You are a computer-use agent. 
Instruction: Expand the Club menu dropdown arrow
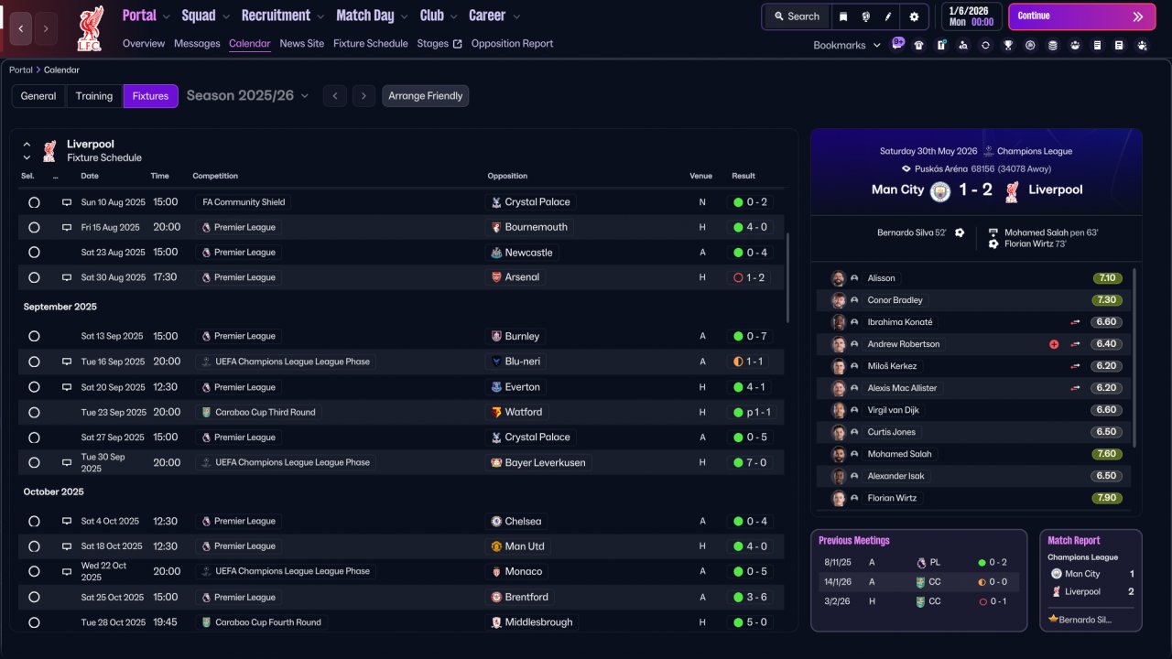453,16
